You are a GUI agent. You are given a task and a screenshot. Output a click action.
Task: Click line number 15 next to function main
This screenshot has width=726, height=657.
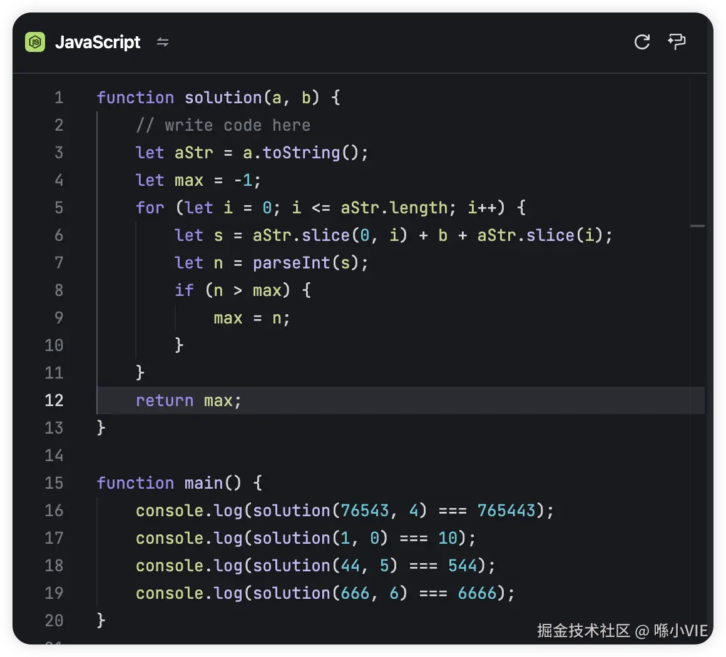pyautogui.click(x=54, y=483)
